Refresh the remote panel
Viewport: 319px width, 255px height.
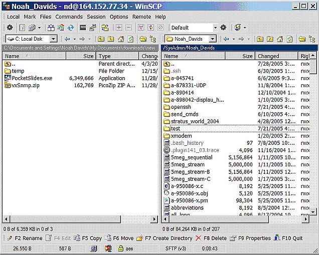289,39
